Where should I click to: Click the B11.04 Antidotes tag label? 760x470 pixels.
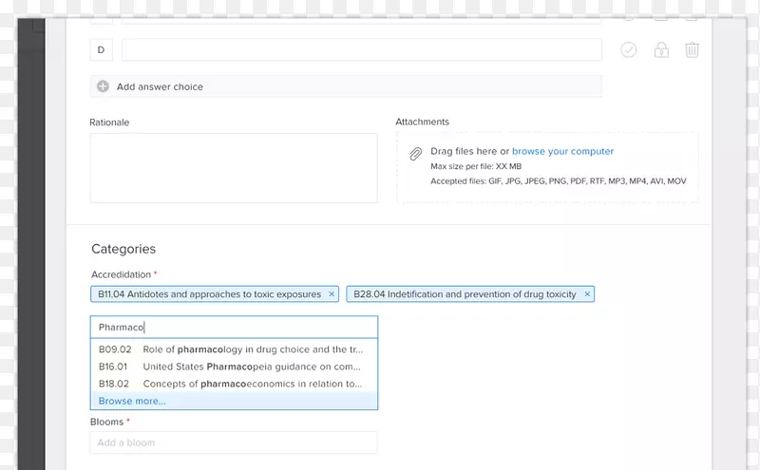(x=209, y=294)
